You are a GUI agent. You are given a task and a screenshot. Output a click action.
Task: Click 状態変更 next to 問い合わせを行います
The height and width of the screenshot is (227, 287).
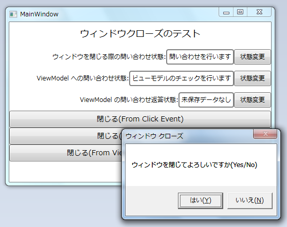point(253,57)
